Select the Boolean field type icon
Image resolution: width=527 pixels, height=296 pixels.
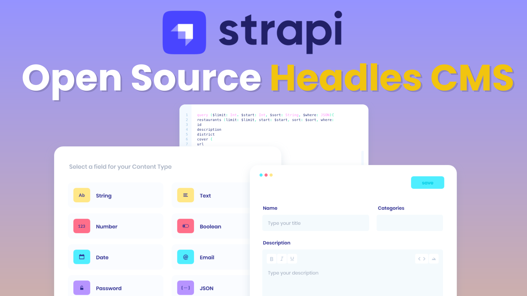[x=185, y=226]
